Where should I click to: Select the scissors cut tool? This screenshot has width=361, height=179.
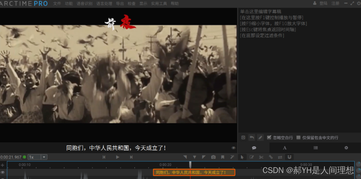click(261, 157)
